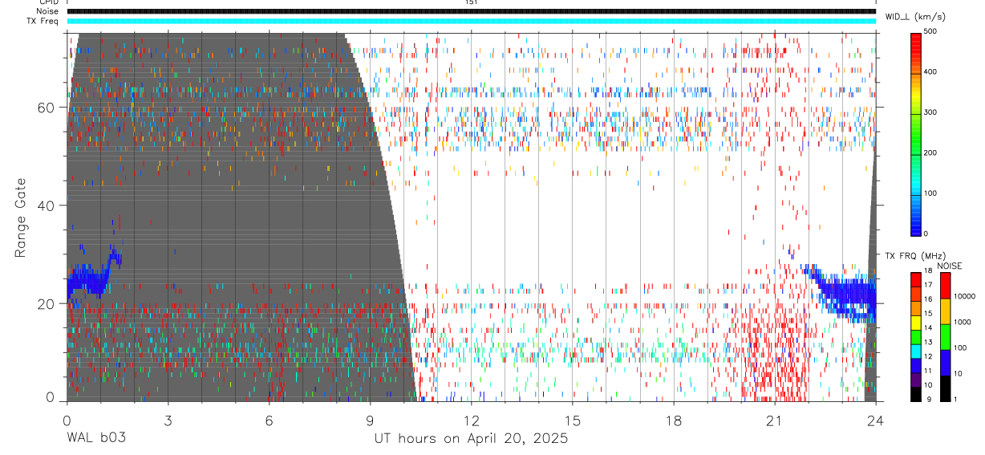Click the 'WID⊥ (km/s)' colorbar title

[915, 16]
